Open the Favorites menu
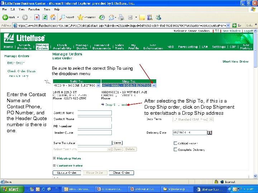 34,9
